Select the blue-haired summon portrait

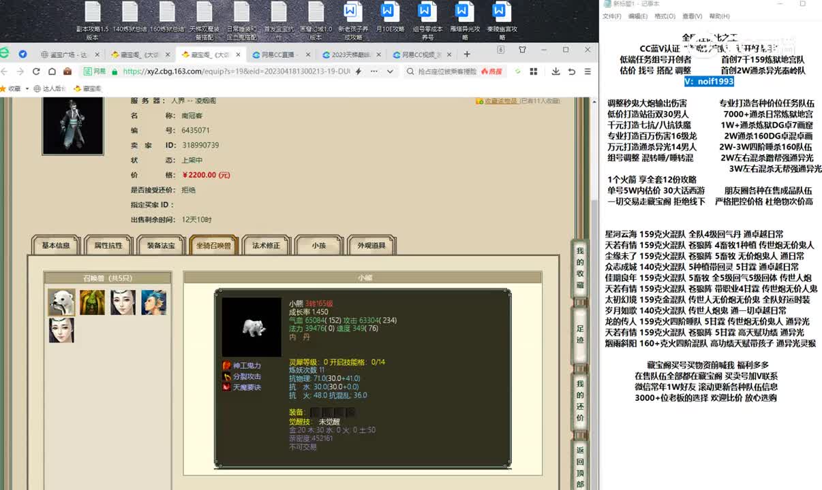pos(153,302)
